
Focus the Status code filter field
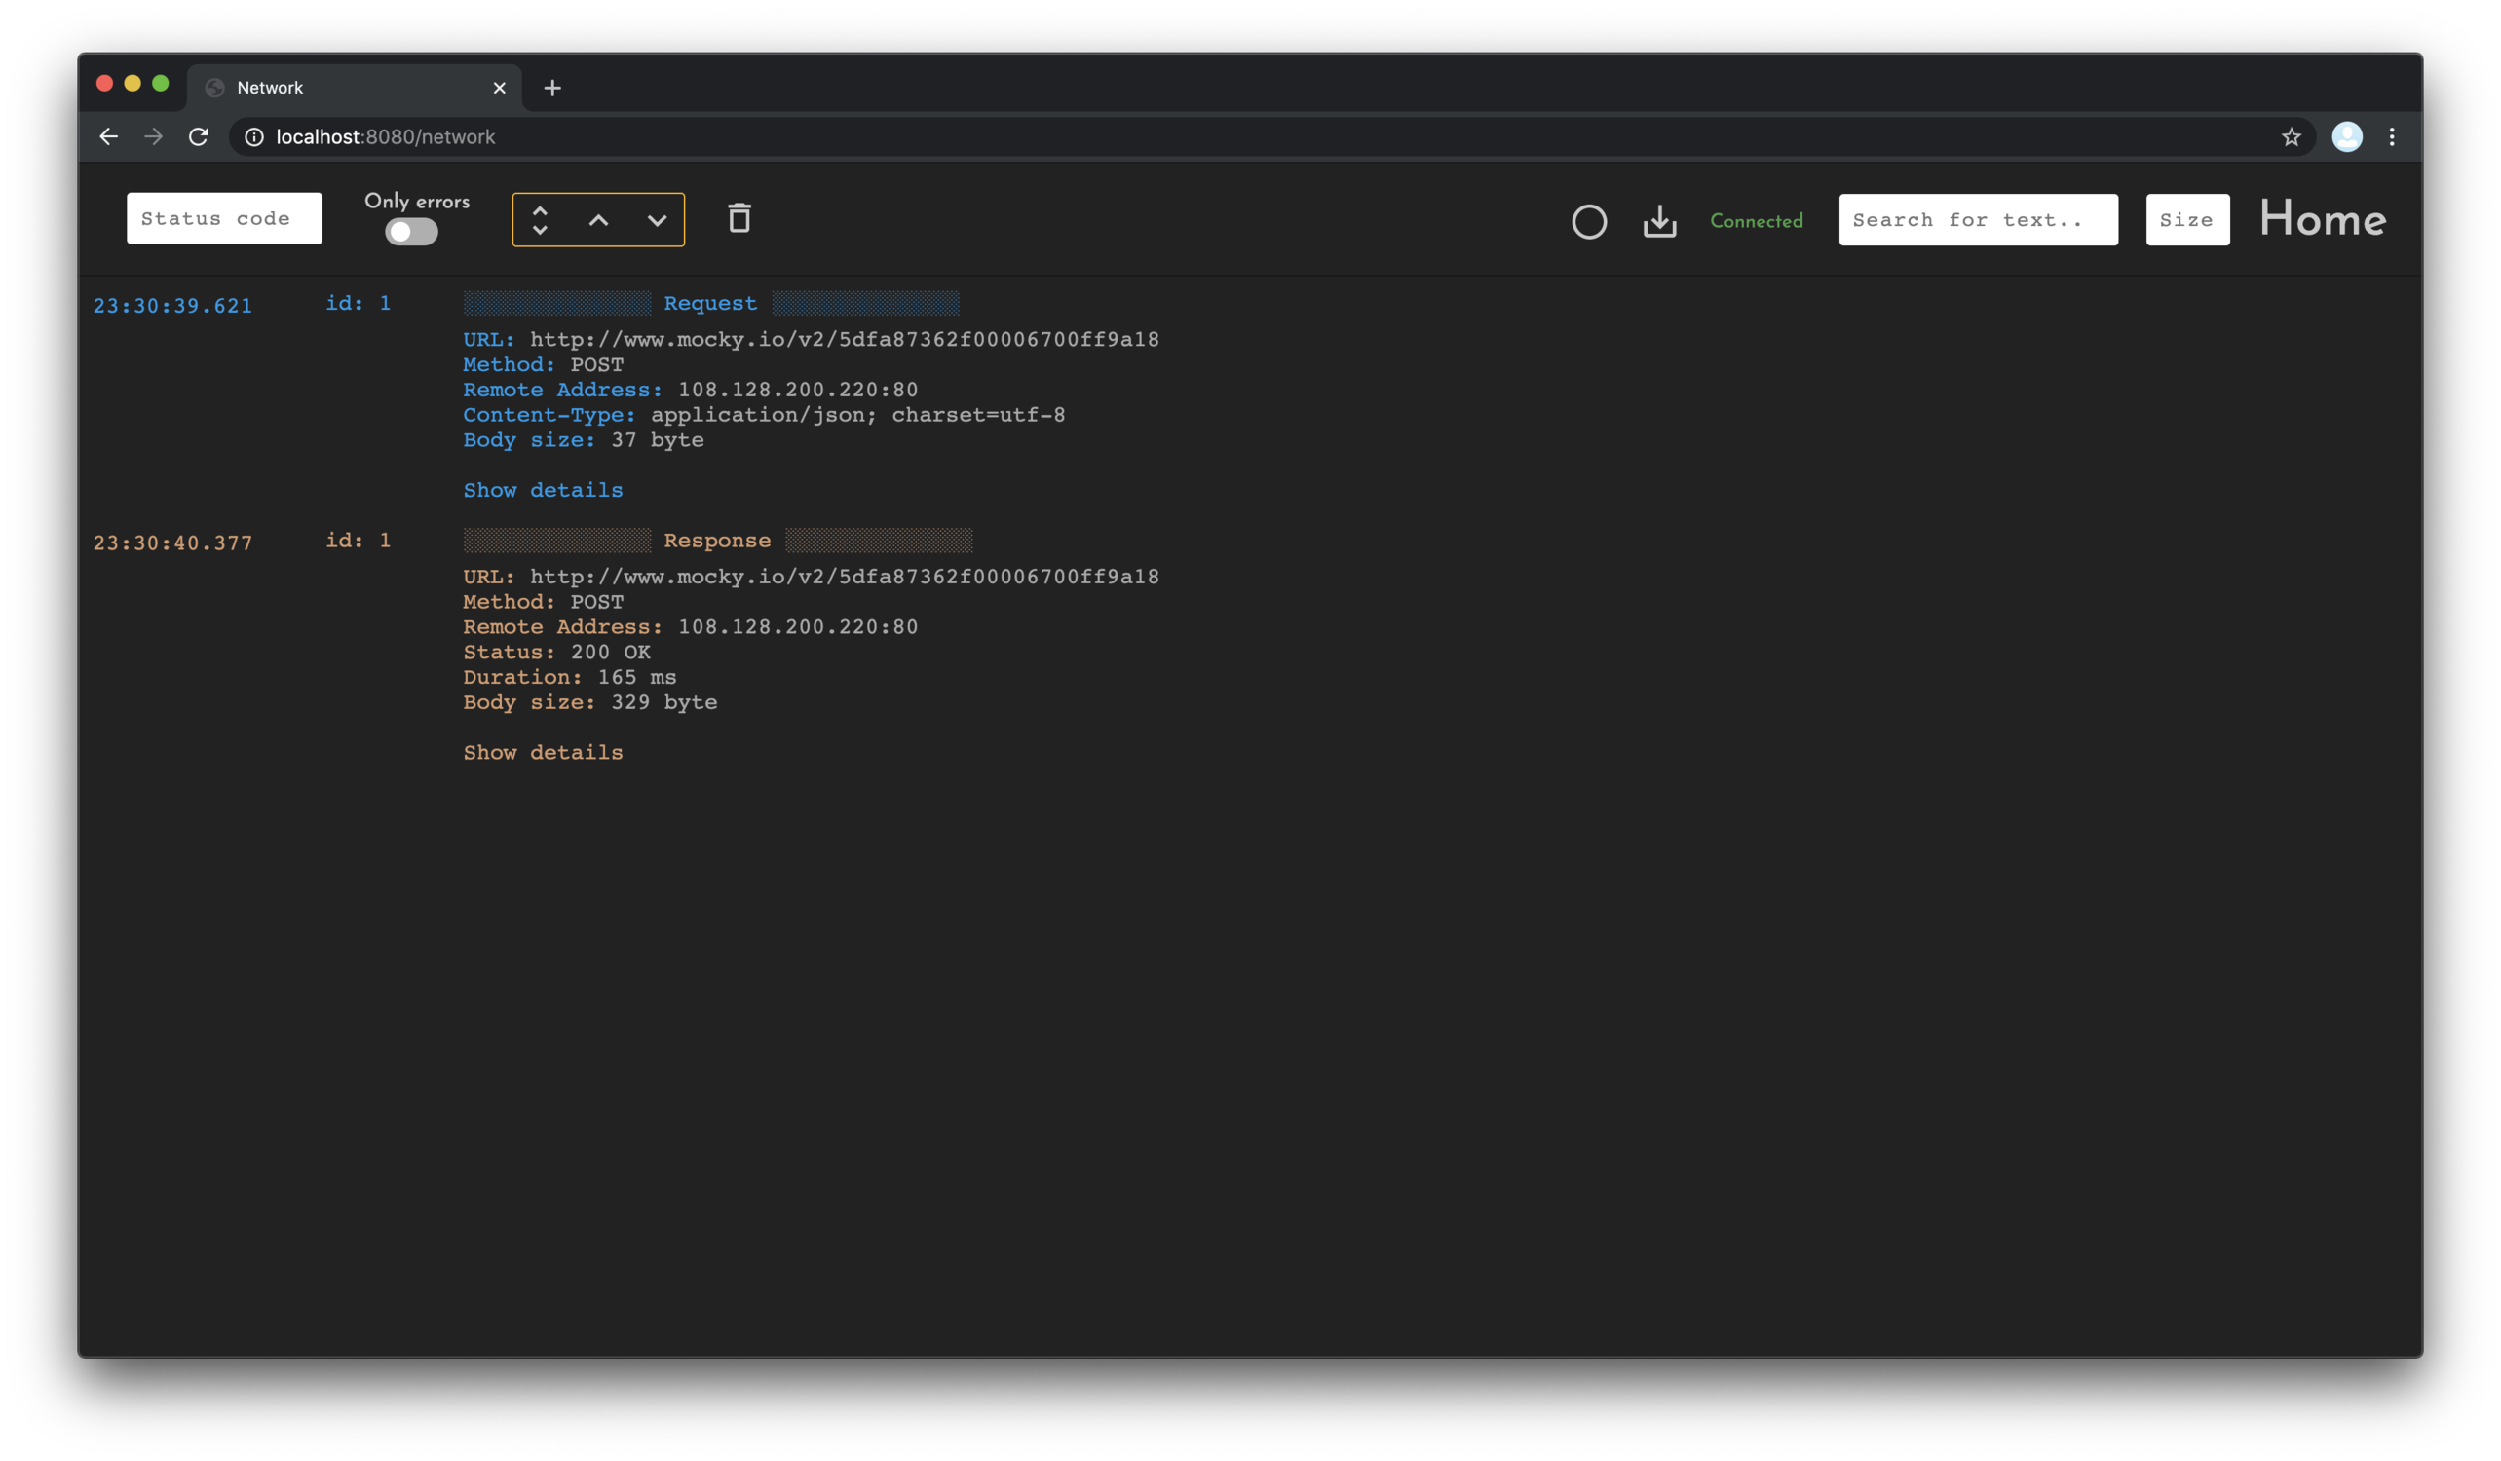click(224, 218)
